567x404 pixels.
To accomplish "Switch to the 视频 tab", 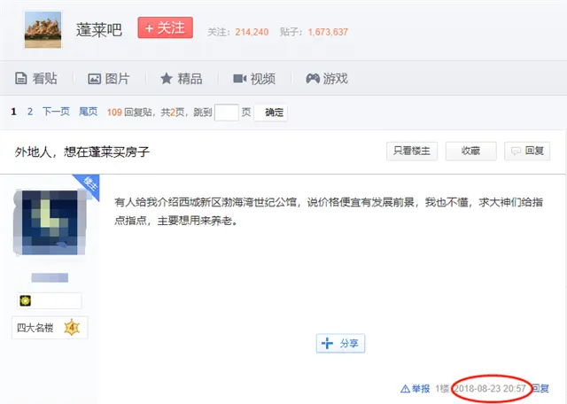I will pos(254,78).
